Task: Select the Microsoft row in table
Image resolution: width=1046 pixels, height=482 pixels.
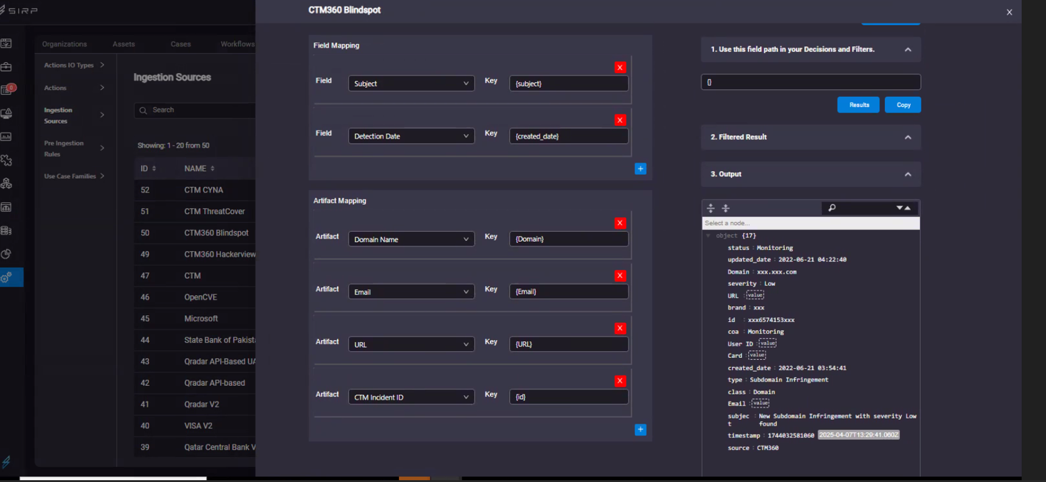Action: [195, 318]
